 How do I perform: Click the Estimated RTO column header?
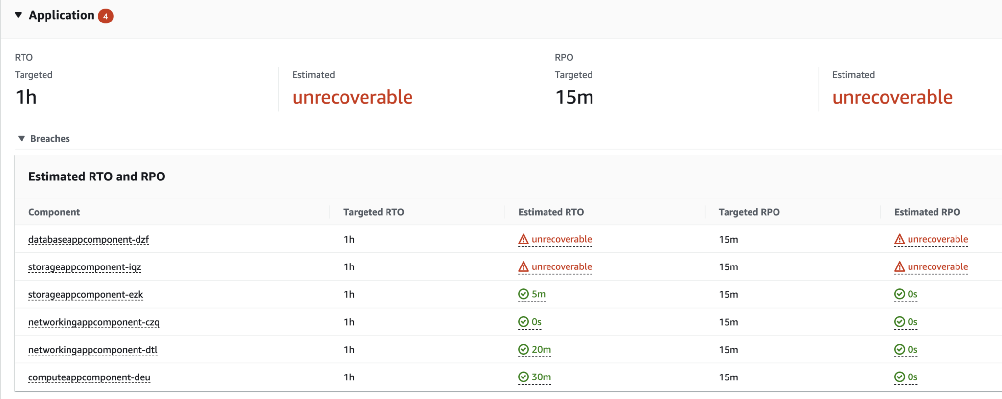[551, 212]
